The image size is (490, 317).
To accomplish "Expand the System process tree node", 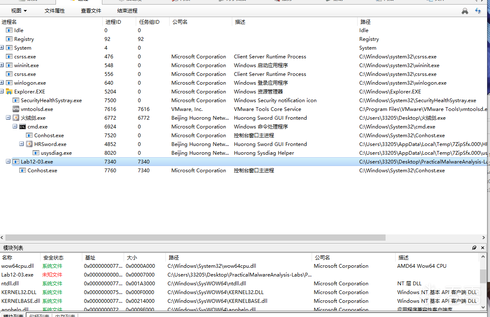I will coord(2,48).
